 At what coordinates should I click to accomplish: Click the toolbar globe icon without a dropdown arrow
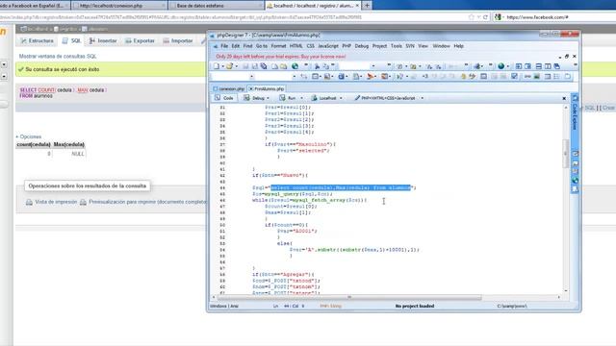[295, 66]
